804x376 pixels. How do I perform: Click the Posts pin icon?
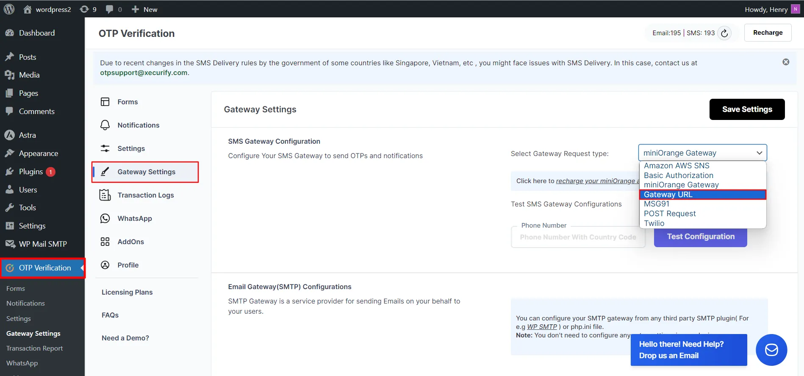9,57
